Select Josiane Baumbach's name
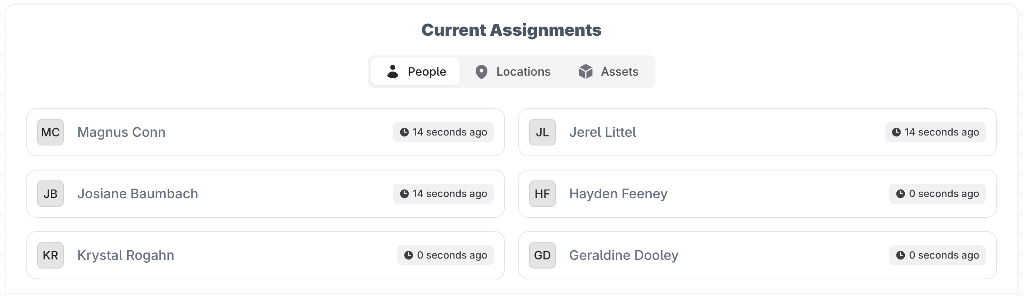This screenshot has height=296, width=1024. (x=138, y=194)
